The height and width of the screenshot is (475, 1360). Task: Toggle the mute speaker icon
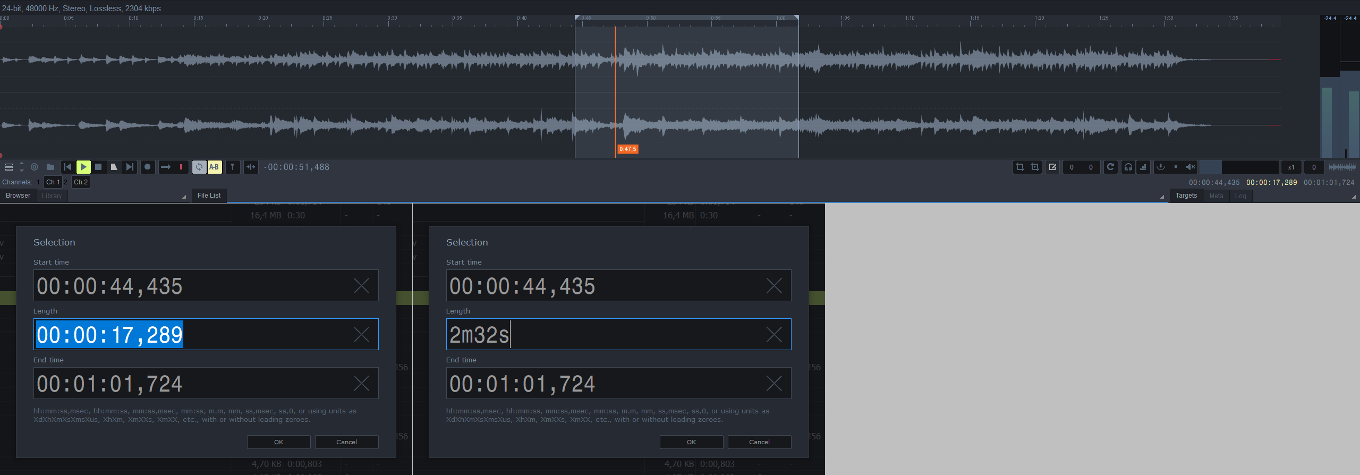(x=1191, y=167)
